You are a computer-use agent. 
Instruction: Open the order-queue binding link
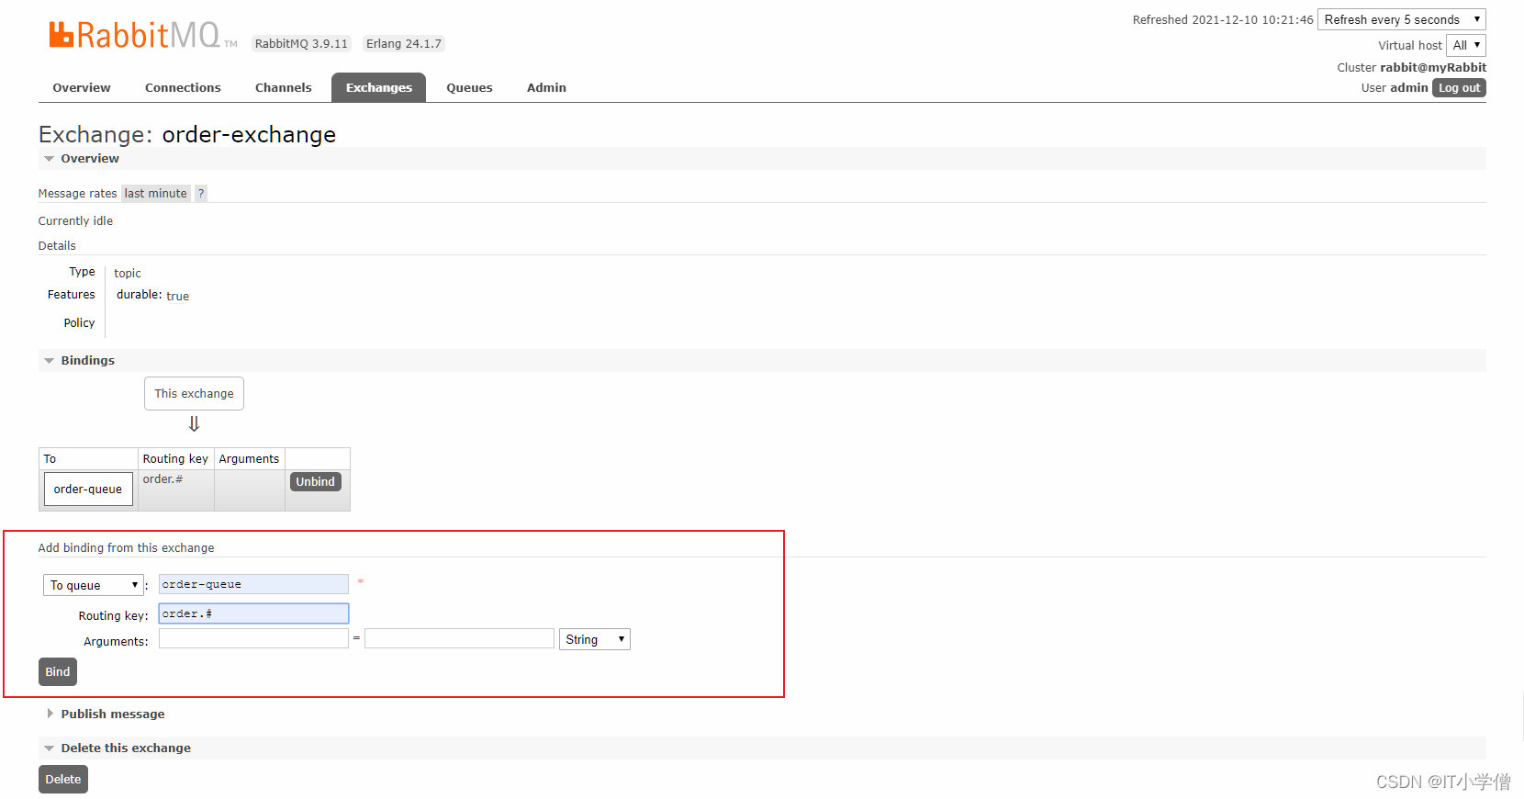pos(88,489)
